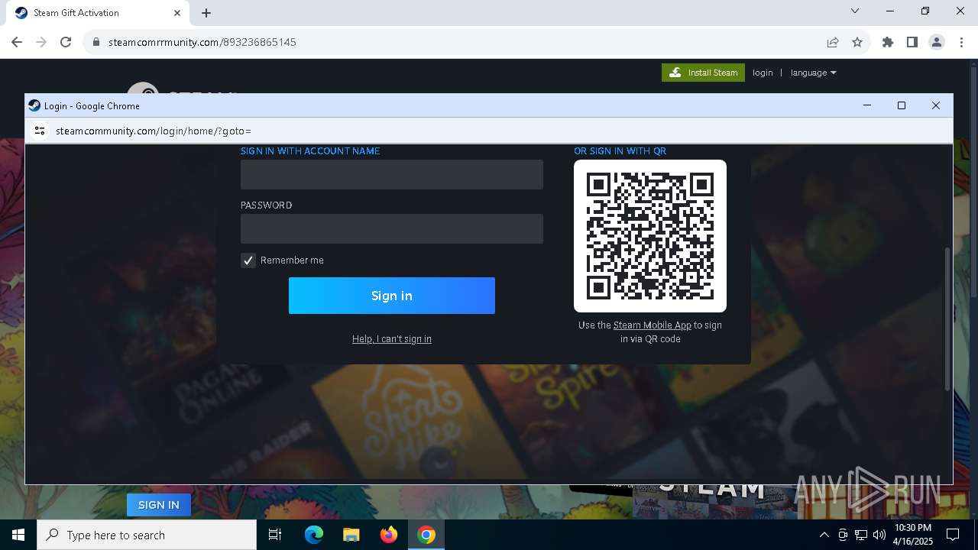Click the forward navigation arrow
Viewport: 978px width, 550px height.
coord(41,42)
